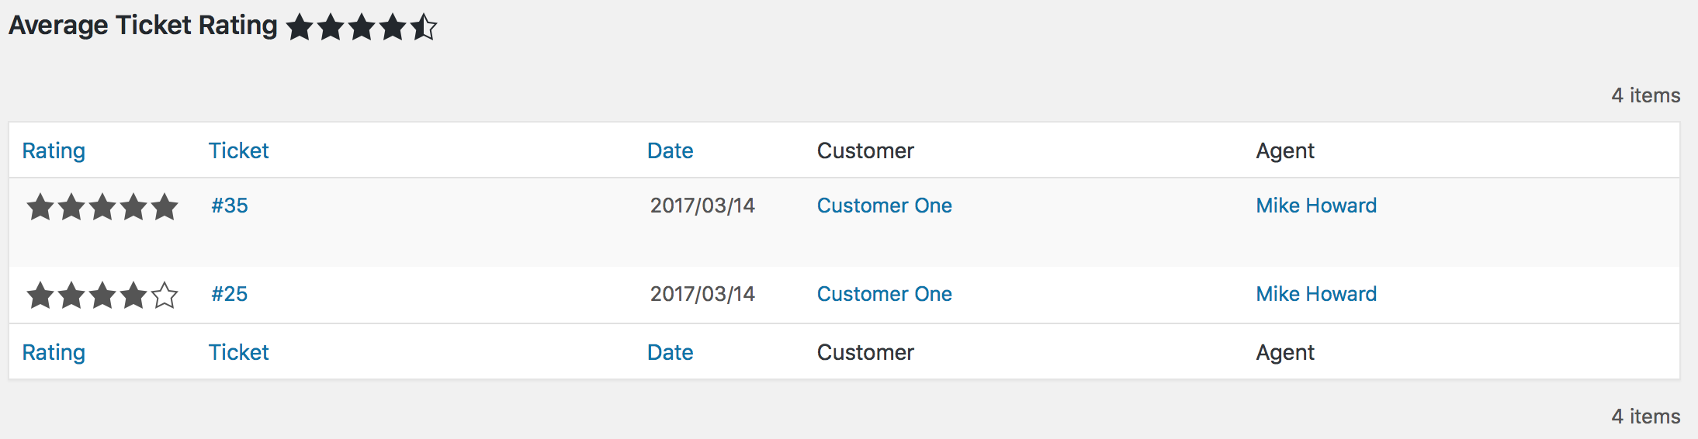1698x439 pixels.
Task: Sort by Date in the table footer
Action: click(670, 352)
